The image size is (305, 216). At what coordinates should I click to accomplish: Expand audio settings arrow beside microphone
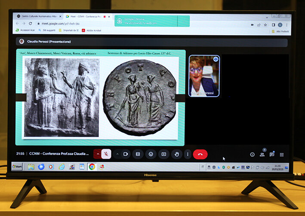pos(98,154)
